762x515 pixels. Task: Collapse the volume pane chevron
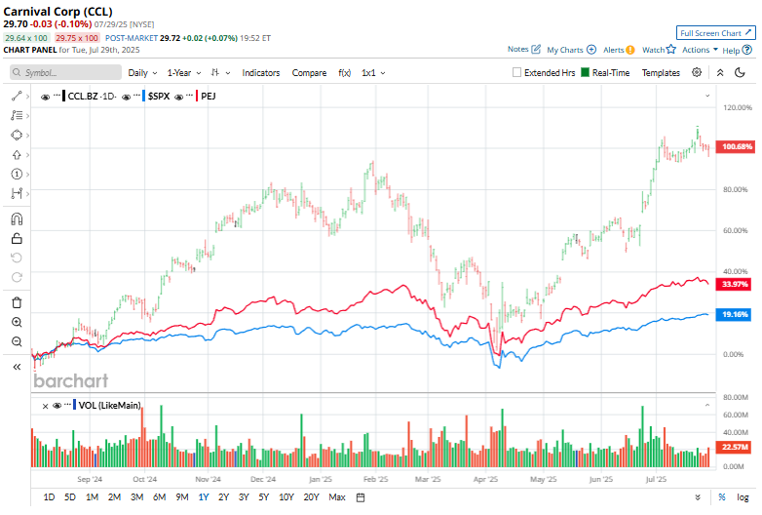pos(707,405)
